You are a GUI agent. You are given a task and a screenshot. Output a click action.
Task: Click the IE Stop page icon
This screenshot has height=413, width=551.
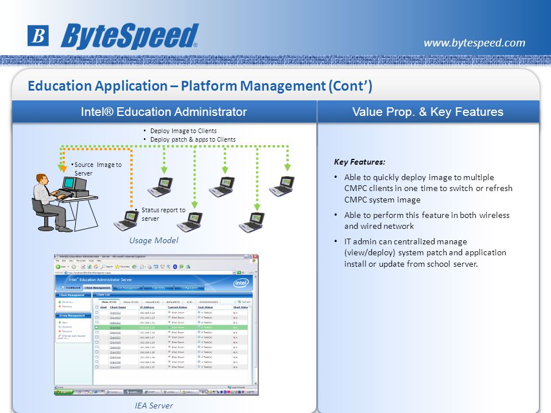83,267
